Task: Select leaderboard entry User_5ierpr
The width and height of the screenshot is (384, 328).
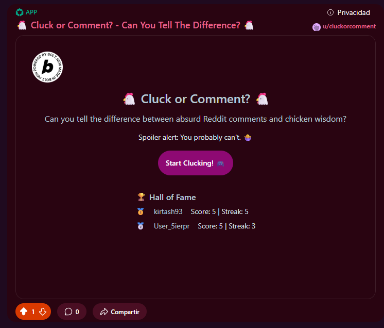Action: click(x=172, y=226)
